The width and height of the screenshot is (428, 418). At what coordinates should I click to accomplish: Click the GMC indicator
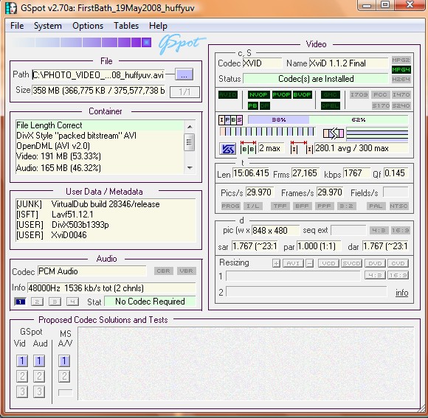click(x=331, y=94)
